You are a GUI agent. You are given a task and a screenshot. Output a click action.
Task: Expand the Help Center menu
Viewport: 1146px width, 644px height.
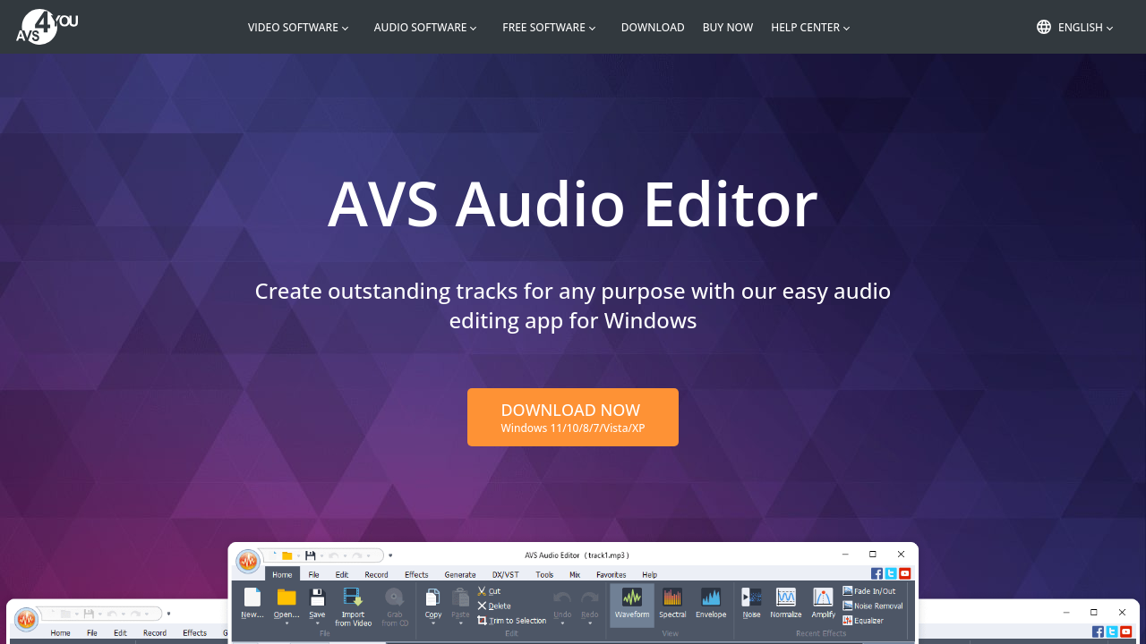coord(810,28)
